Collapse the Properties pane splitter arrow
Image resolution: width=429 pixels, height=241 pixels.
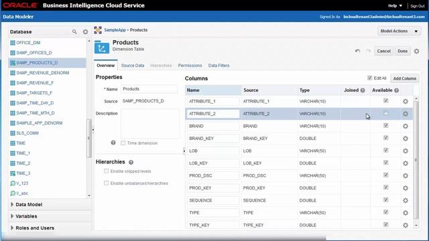(184, 151)
